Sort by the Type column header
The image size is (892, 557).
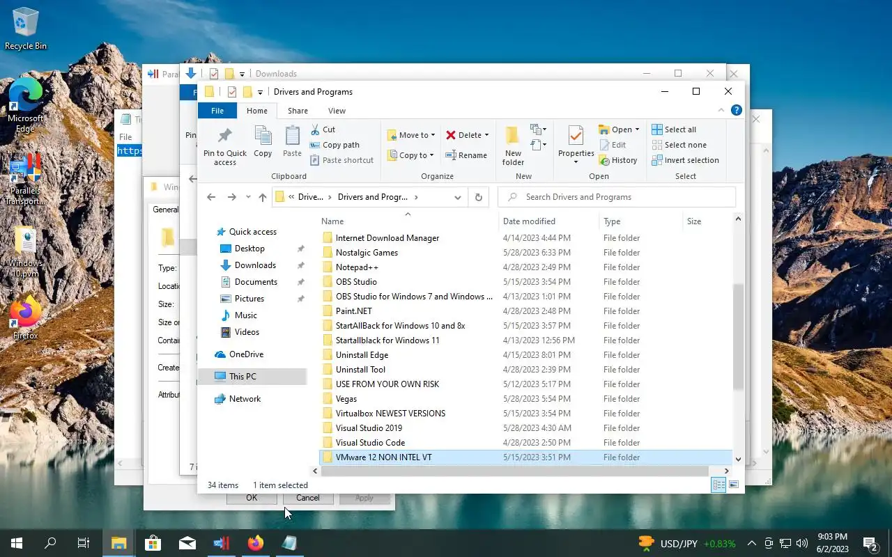[640, 221]
